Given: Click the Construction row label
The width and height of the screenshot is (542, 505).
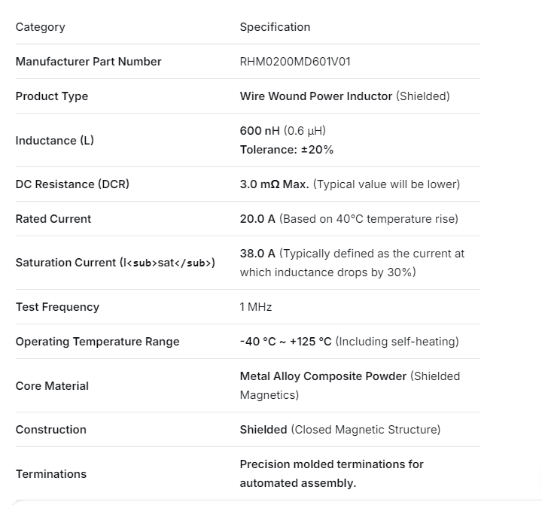Looking at the screenshot, I should coord(51,430).
